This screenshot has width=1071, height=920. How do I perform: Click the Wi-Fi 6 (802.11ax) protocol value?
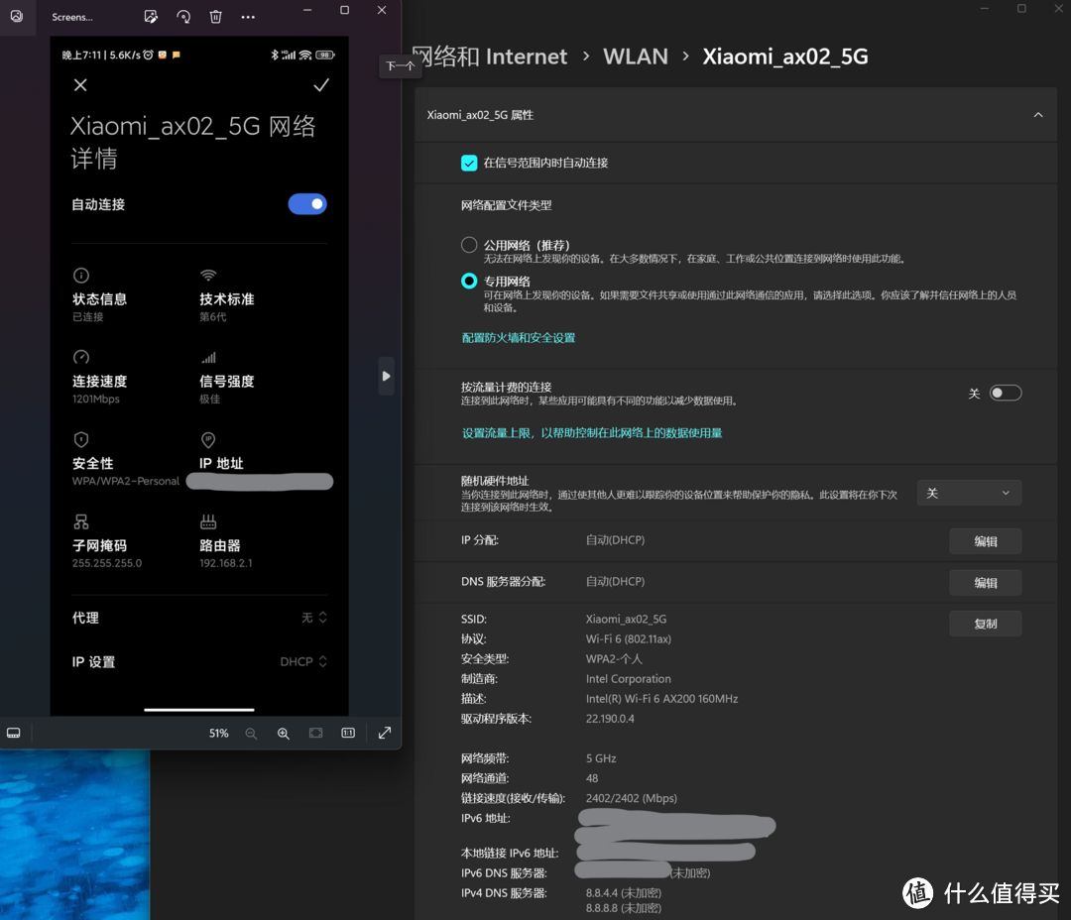coord(629,638)
